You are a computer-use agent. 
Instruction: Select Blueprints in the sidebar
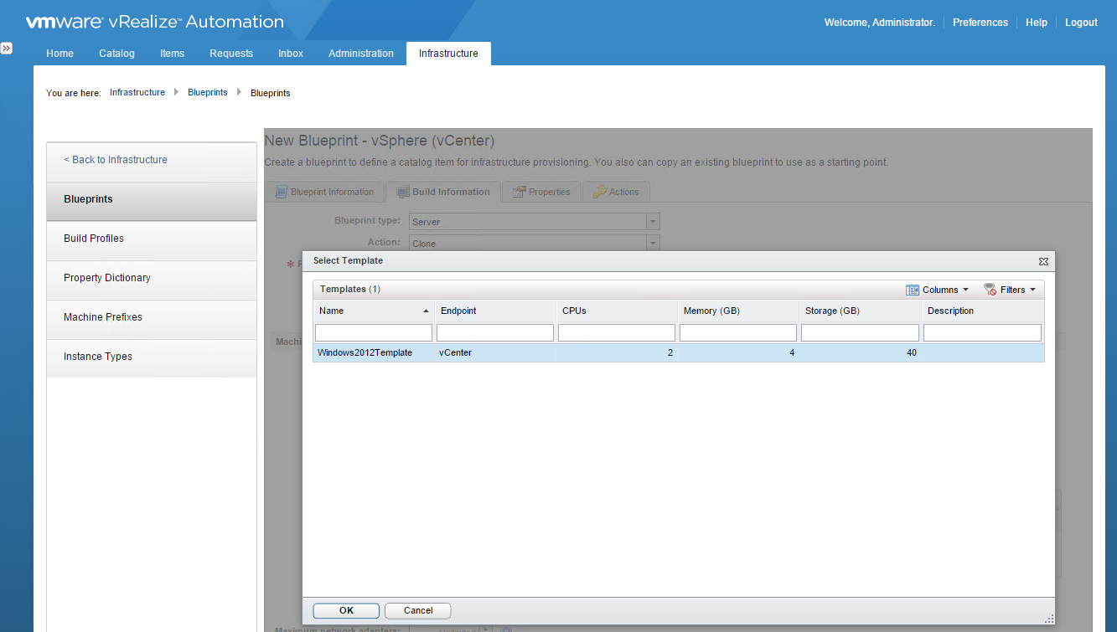(x=152, y=199)
